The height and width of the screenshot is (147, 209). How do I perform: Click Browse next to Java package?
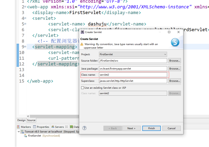pos(175,68)
